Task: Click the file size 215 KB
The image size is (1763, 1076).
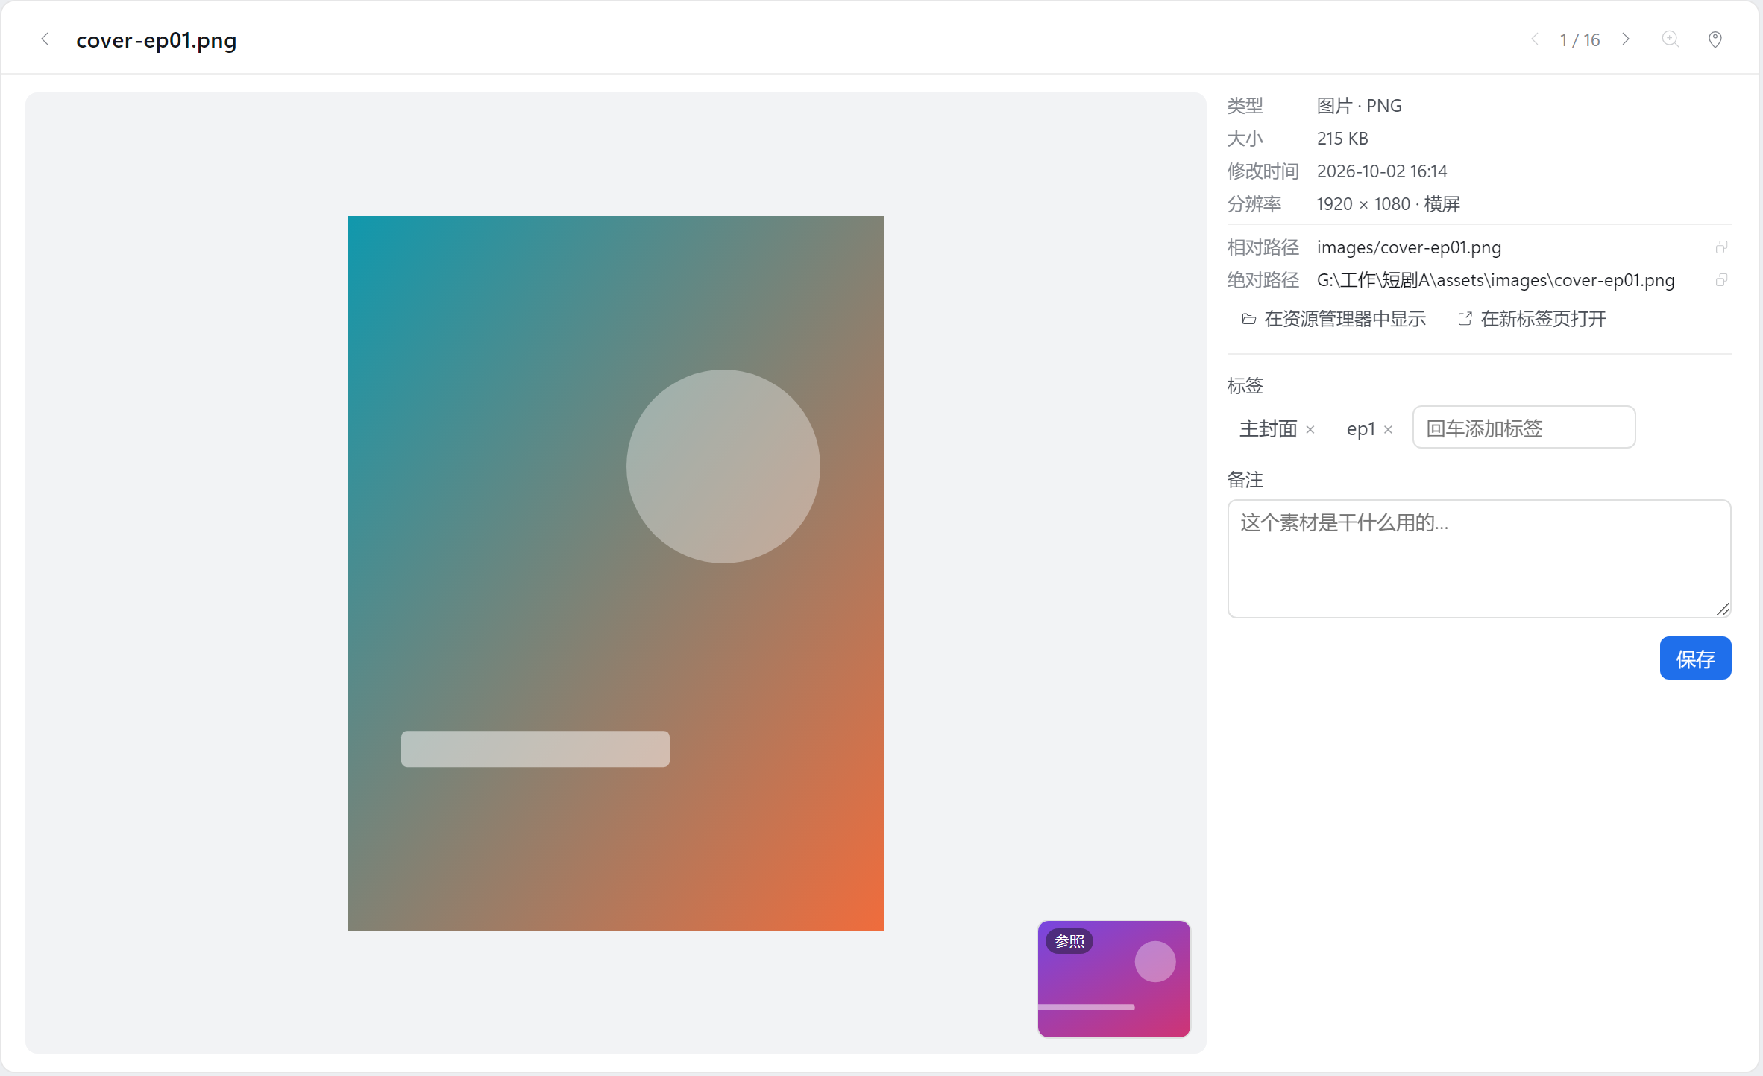Action: pos(1342,139)
